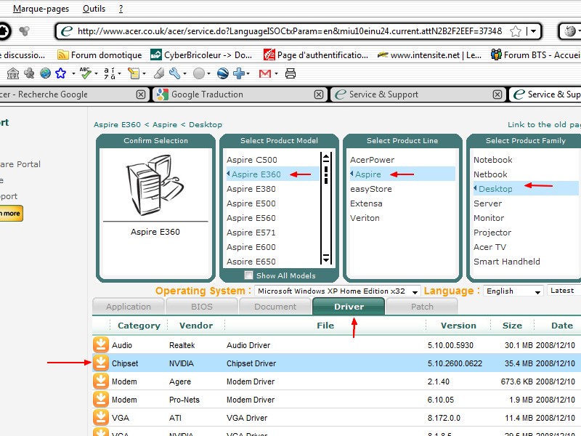Open the Gmail toolbar icon
The width and height of the screenshot is (581, 436).
tap(265, 73)
